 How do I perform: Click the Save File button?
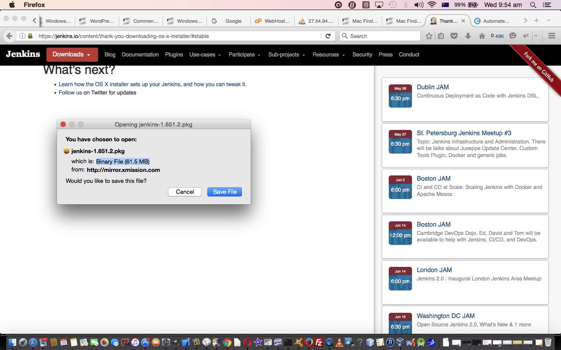(x=224, y=192)
